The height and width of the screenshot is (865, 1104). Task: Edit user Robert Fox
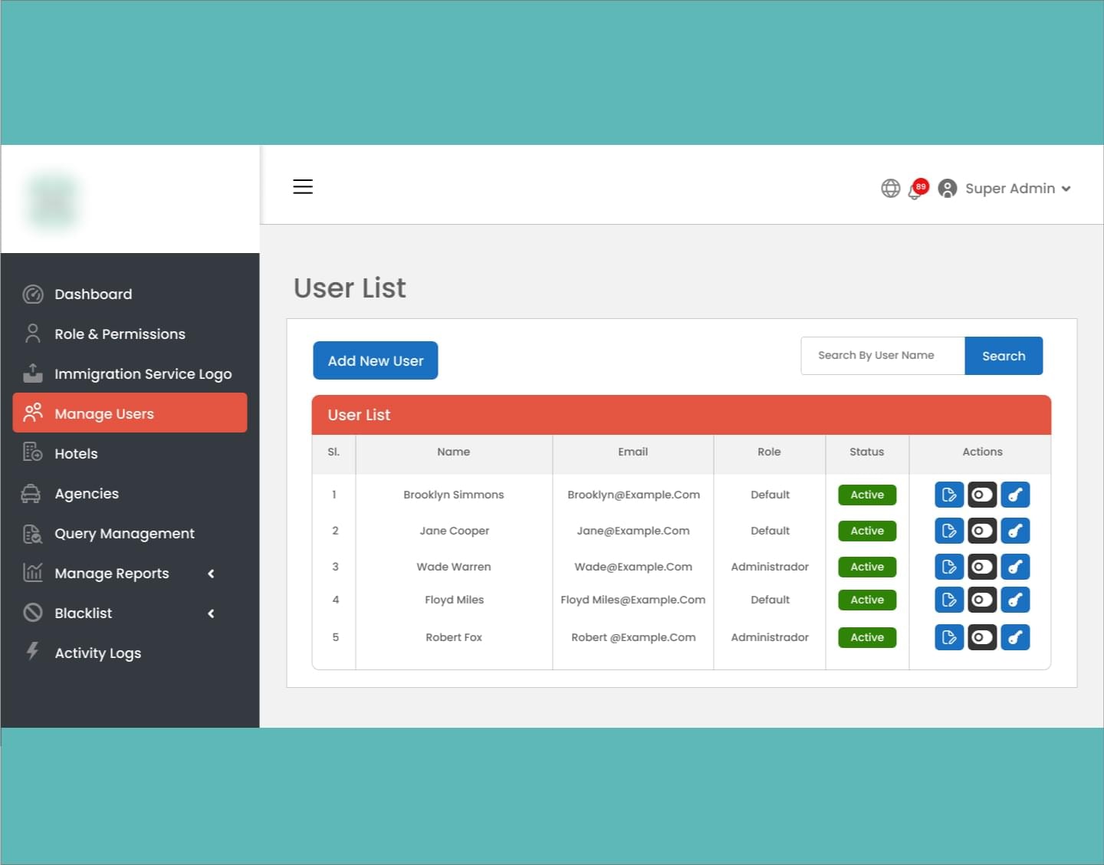point(949,637)
